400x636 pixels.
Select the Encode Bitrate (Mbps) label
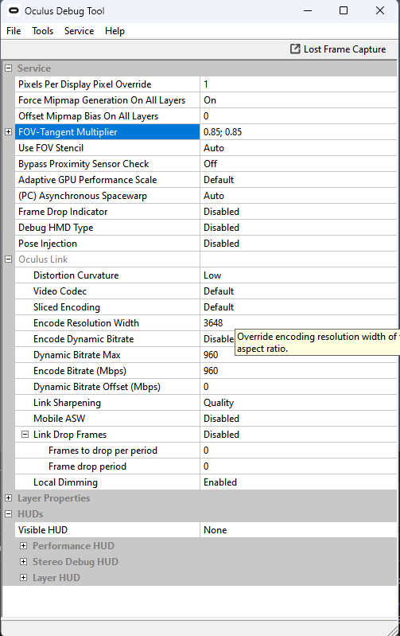[x=80, y=371]
